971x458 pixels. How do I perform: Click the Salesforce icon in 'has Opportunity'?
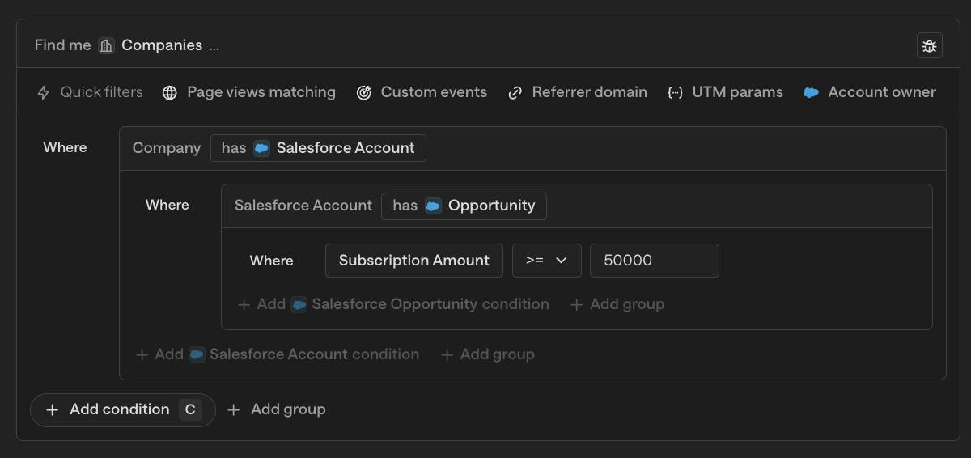[433, 206]
